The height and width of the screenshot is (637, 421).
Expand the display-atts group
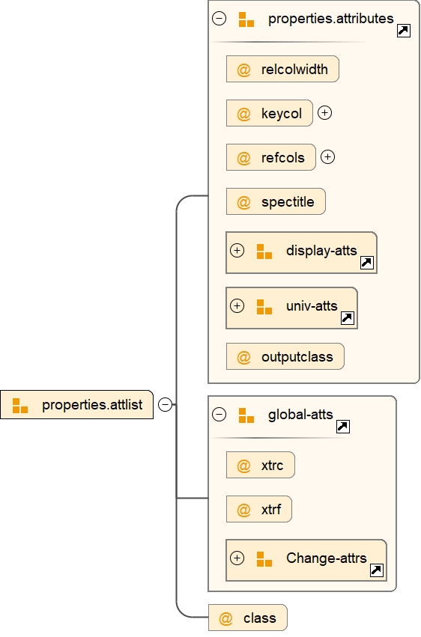237,251
